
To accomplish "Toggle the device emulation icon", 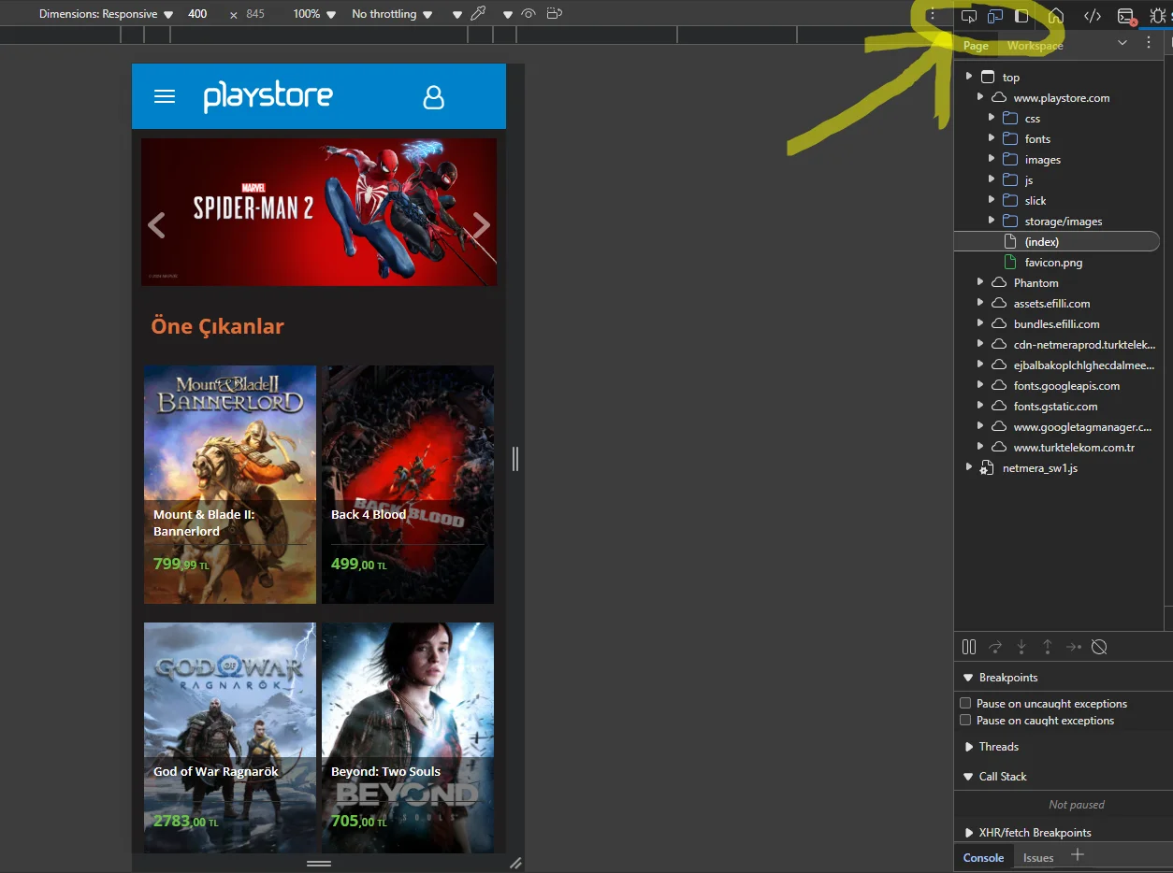I will point(995,16).
